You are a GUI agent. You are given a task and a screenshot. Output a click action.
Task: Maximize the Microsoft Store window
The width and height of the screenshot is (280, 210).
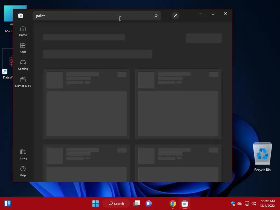[213, 13]
